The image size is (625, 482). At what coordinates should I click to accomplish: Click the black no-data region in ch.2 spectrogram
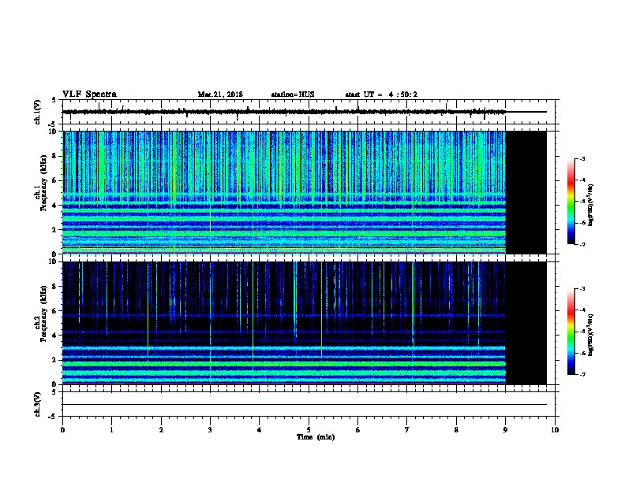(526, 323)
